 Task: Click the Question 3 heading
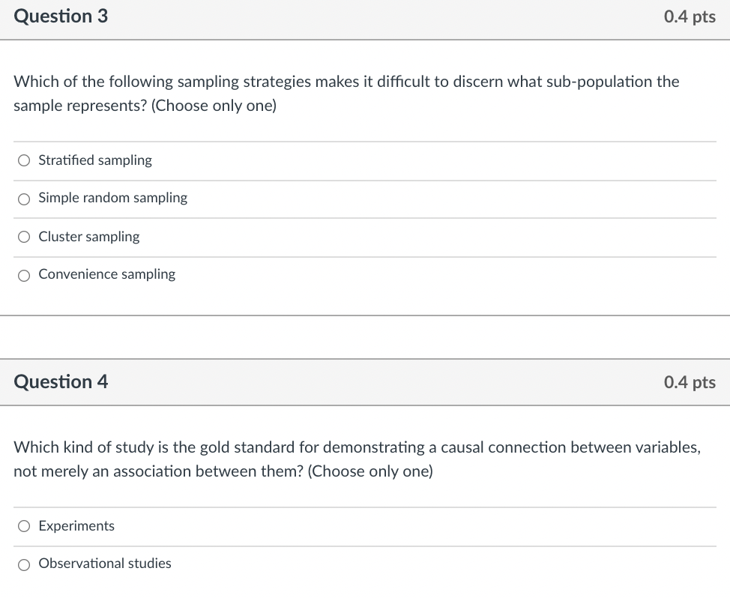point(61,16)
